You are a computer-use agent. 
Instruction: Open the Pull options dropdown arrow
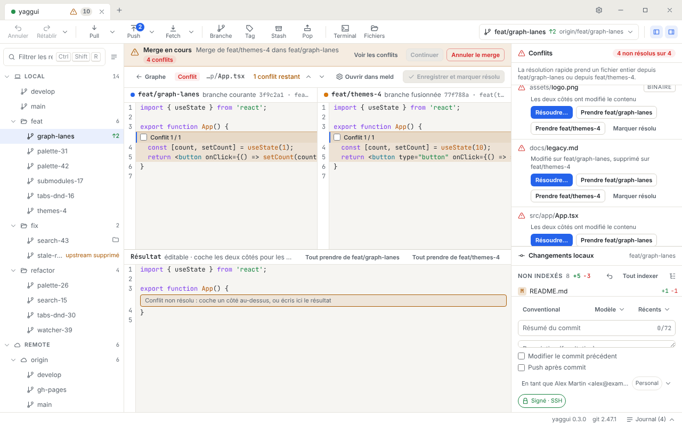pos(112,32)
